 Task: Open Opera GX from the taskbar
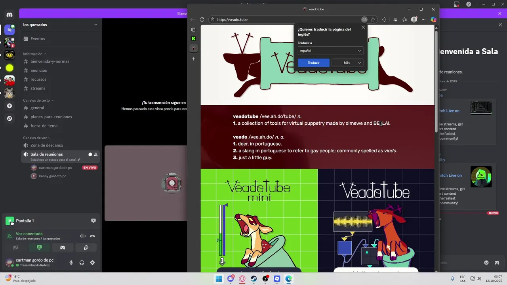(x=242, y=279)
